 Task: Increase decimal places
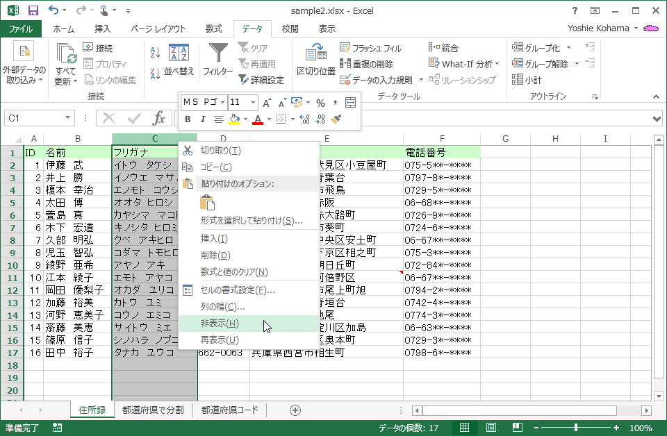(304, 119)
